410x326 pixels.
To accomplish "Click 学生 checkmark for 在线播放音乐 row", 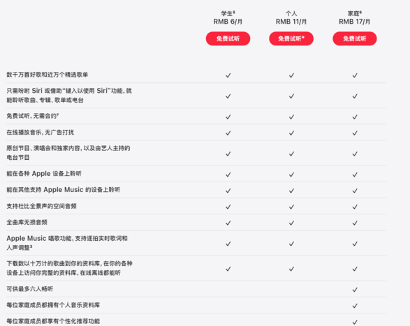I will click(228, 133).
